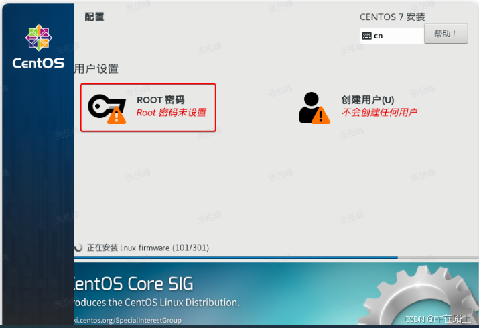The width and height of the screenshot is (479, 328).
Task: Click the '配置' page title
Action: (x=94, y=17)
